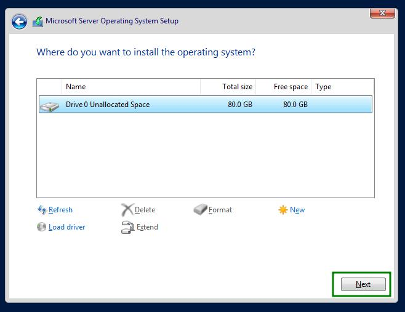Sort by the Name column header
Screen dimensions: 405x312
click(x=131, y=87)
